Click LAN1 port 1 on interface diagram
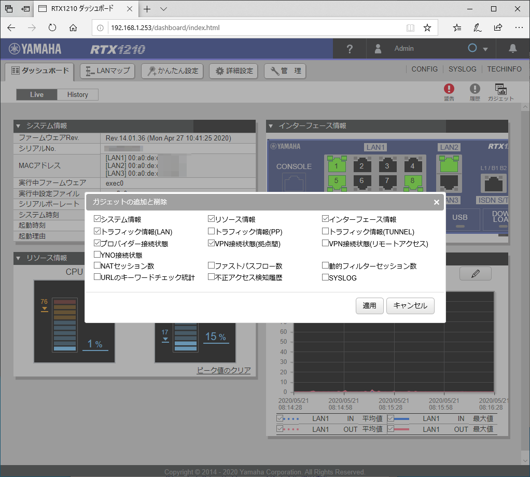The image size is (530, 477). point(337,165)
